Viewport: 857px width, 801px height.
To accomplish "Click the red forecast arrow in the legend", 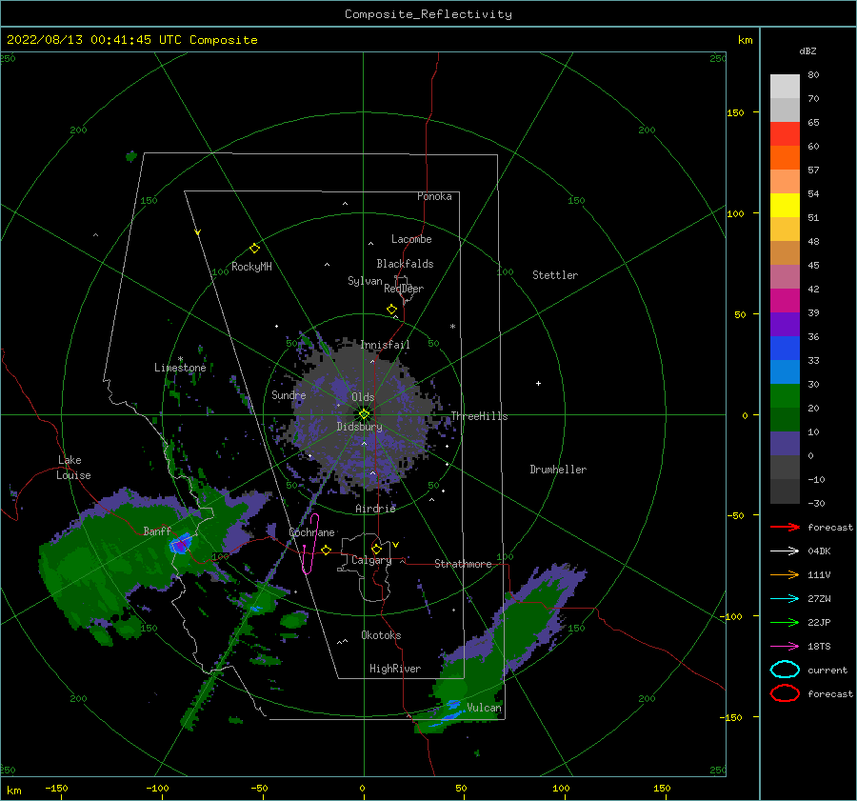I will (x=785, y=527).
